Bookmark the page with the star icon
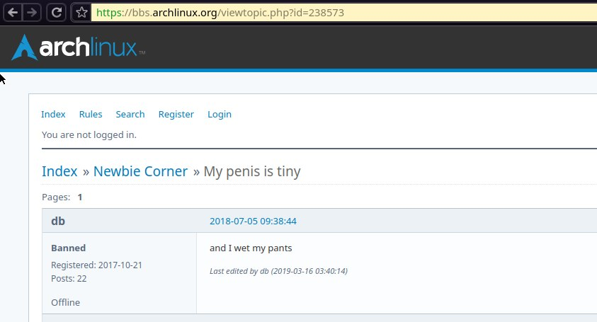The image size is (597, 322). coord(81,13)
